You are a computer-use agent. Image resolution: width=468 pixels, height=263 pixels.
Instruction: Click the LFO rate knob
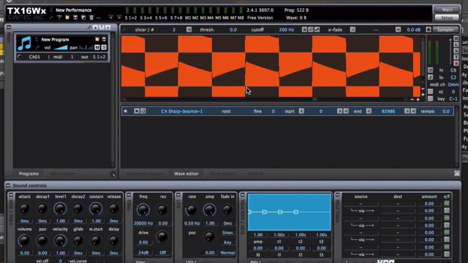click(192, 209)
